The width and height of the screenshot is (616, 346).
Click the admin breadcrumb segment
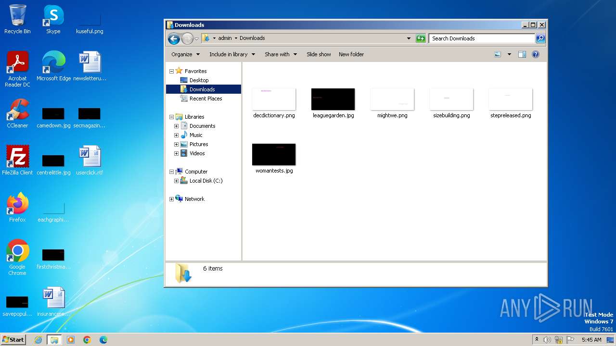[x=225, y=38]
